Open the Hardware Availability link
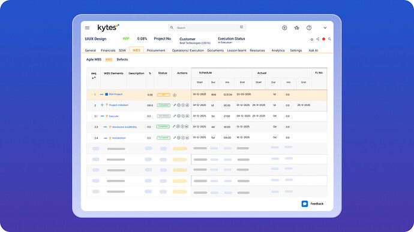Screen dimensions: 414x232 (x=124, y=127)
